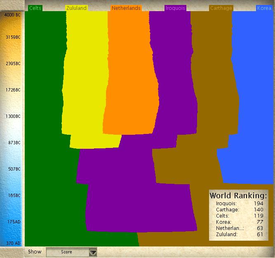275x258 pixels.
Task: Click the 1726BC timeline label
Action: [13, 90]
